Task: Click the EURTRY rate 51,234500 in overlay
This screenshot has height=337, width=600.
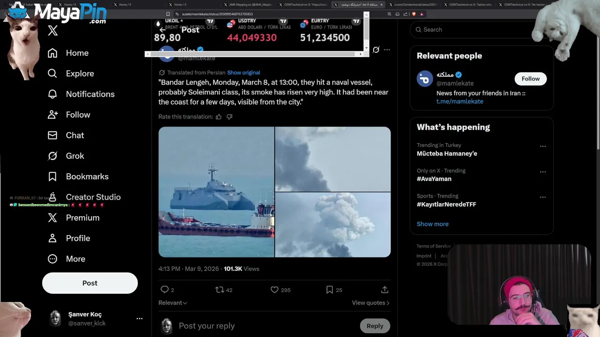Action: 325,38
